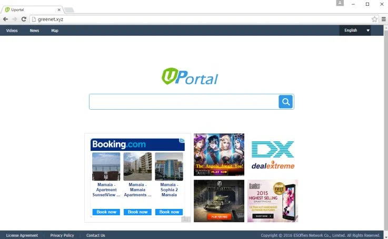This screenshot has width=388, height=239.
Task: Click the AdChoices icon on Booking ad
Action: tap(182, 140)
